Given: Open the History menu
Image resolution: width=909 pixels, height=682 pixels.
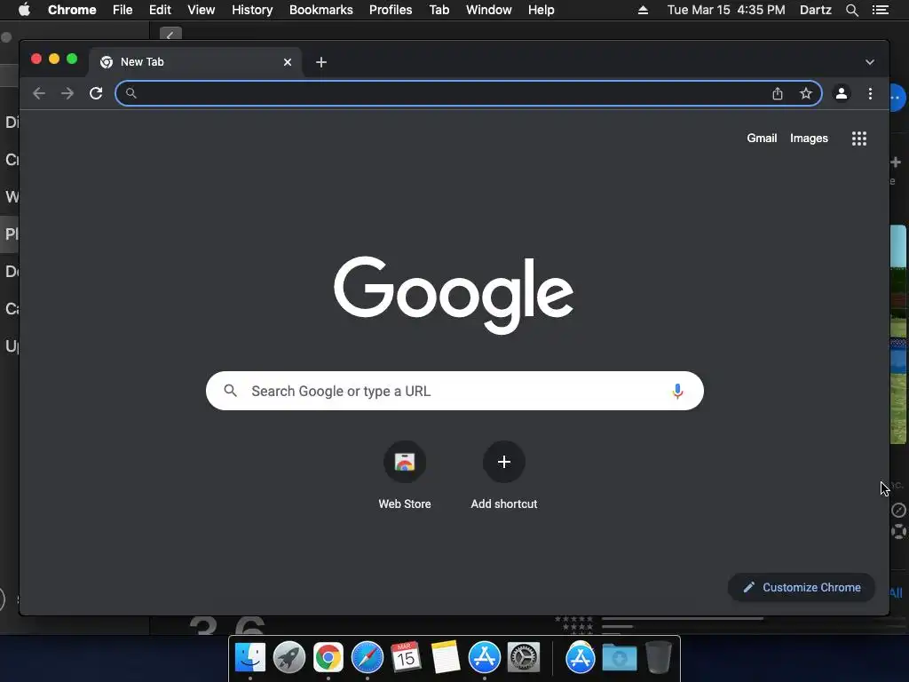Looking at the screenshot, I should click(252, 10).
